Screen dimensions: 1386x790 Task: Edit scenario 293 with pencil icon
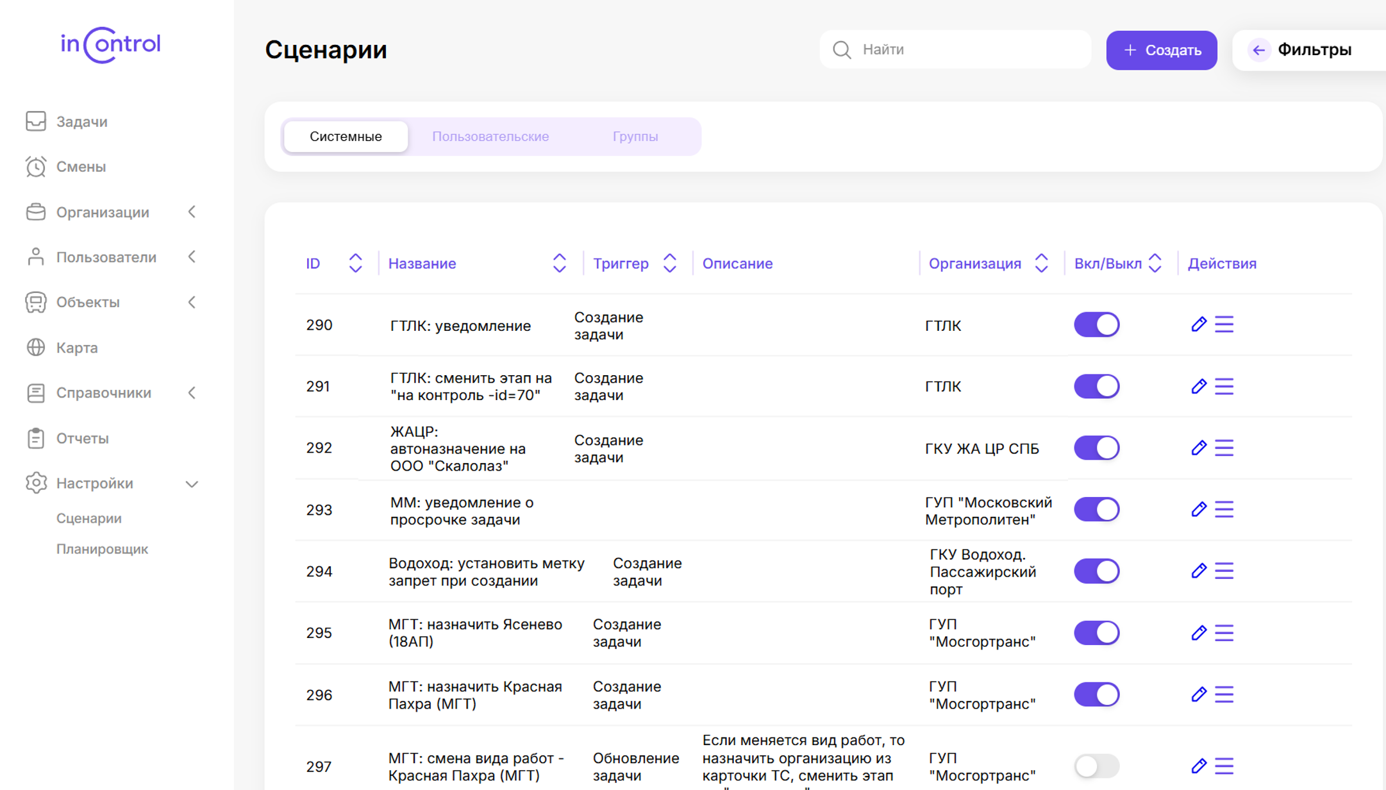pyautogui.click(x=1199, y=509)
